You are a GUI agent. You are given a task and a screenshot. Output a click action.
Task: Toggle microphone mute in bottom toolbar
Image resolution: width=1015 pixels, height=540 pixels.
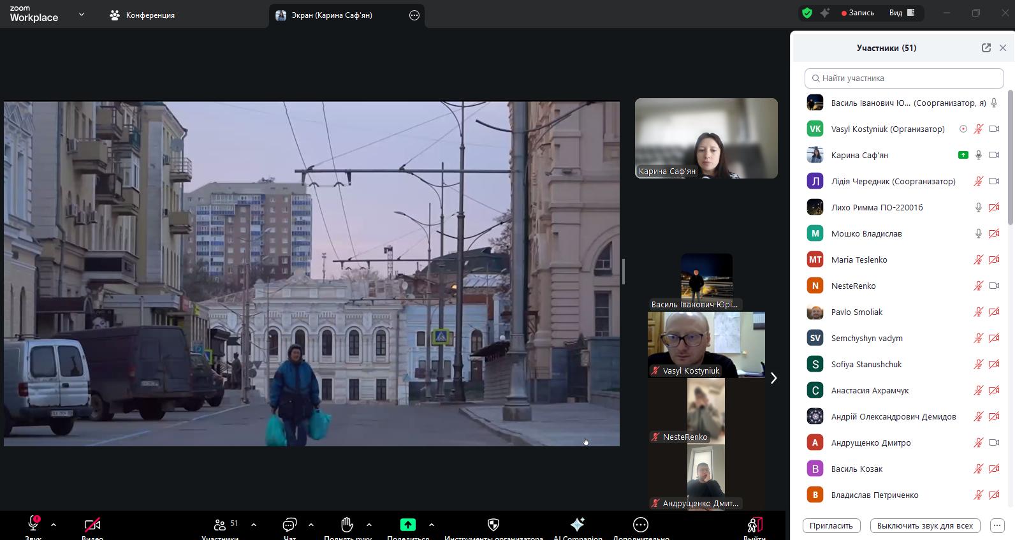pyautogui.click(x=33, y=524)
